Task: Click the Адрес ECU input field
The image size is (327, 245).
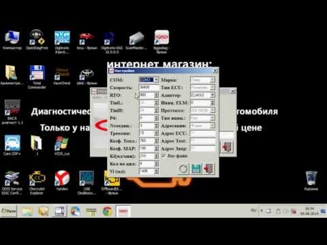Action: tap(202, 133)
